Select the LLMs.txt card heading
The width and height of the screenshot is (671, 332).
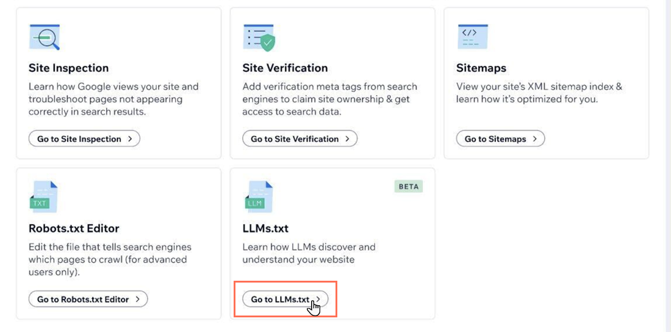[x=265, y=228]
